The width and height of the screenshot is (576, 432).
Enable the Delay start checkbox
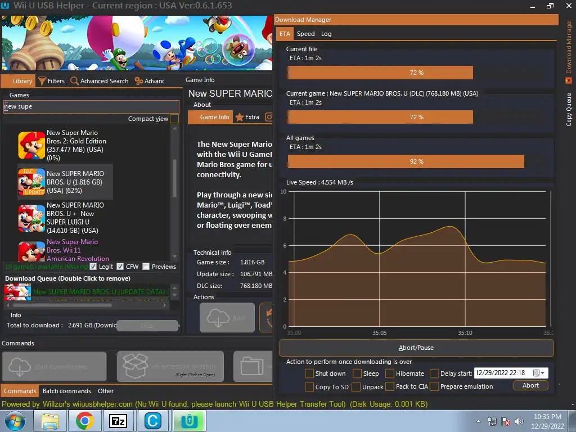[434, 373]
